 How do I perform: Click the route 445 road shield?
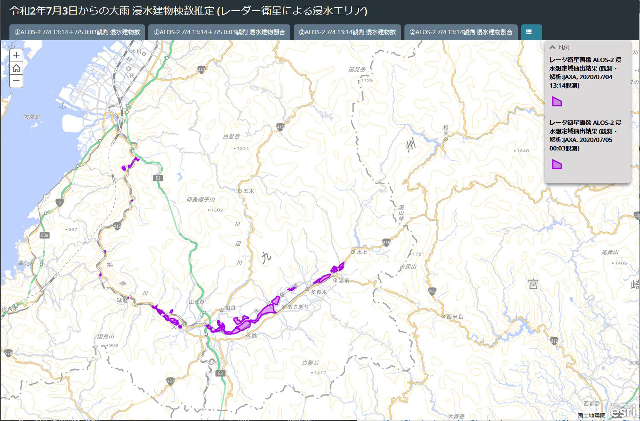pyautogui.click(x=280, y=127)
